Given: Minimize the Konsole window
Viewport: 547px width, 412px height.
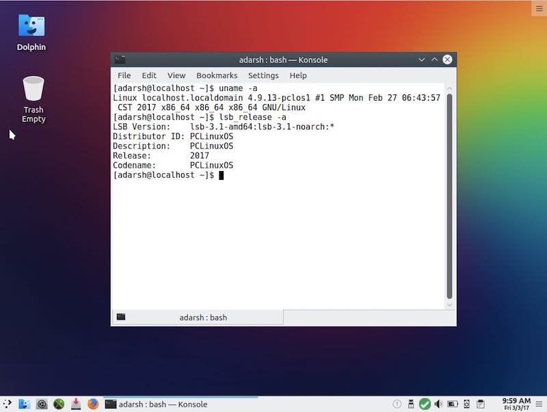Looking at the screenshot, I should click(421, 60).
